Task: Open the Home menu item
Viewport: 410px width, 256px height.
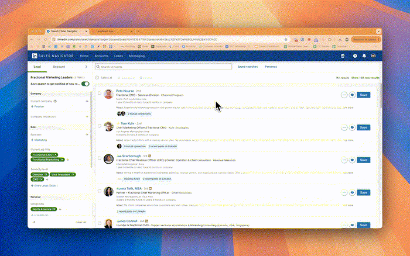Action: click(84, 56)
